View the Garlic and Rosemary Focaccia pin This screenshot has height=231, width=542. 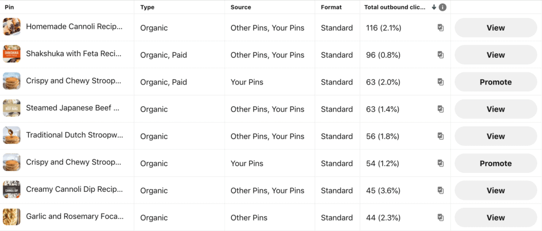[x=495, y=218]
